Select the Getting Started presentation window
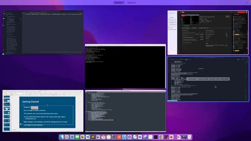251x141 pixels. click(43, 111)
